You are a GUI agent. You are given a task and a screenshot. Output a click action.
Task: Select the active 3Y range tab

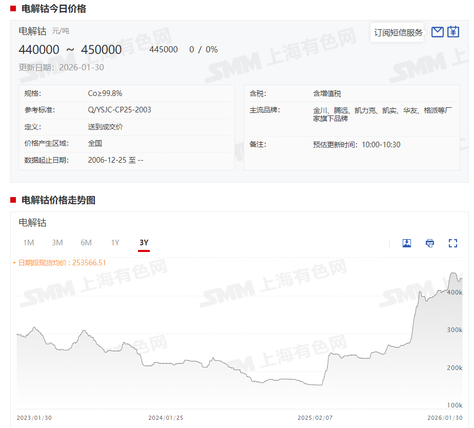tap(144, 242)
